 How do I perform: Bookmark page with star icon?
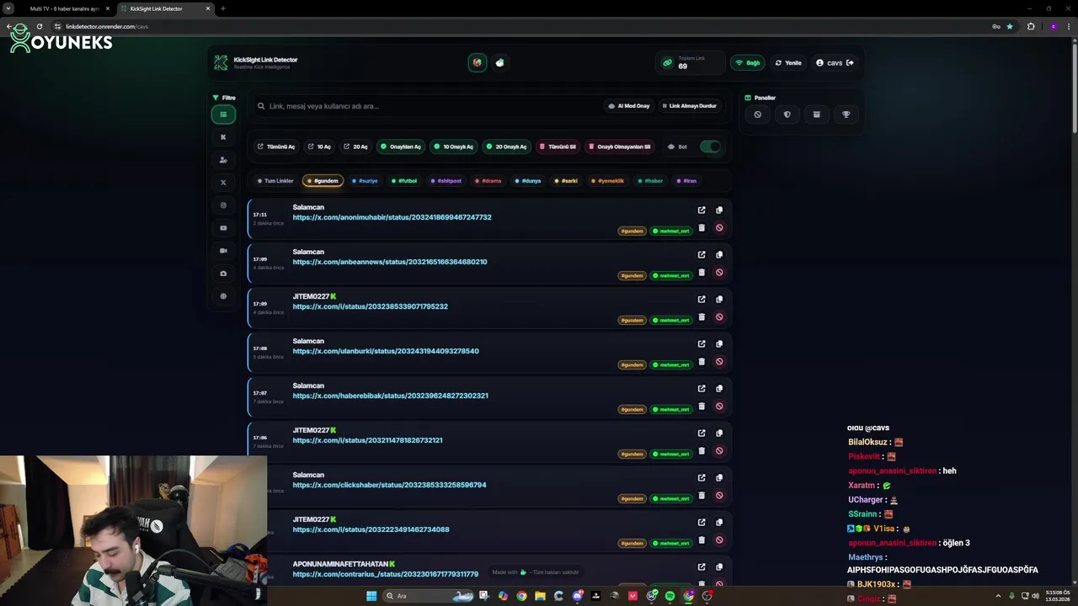pyautogui.click(x=1010, y=26)
